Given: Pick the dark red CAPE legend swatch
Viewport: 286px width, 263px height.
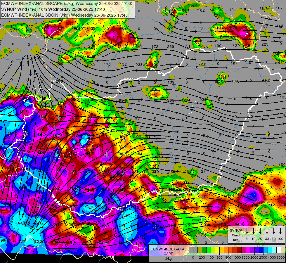Looking at the screenshot, I should [239, 250].
